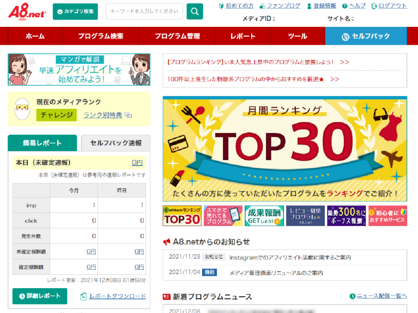This screenshot has width=418, height=313.
Task: Click this month's 未確定報酬額 0円 link
Action: point(91,251)
